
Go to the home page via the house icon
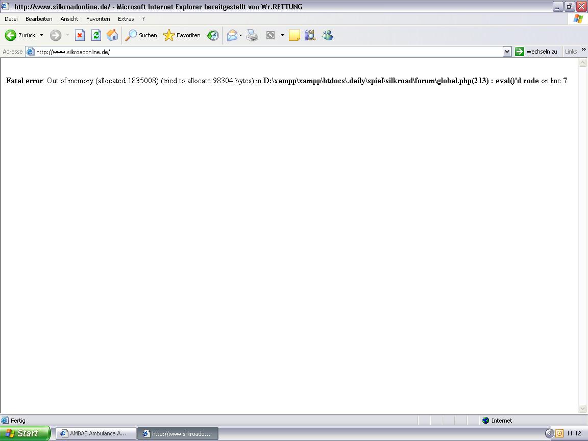click(112, 35)
